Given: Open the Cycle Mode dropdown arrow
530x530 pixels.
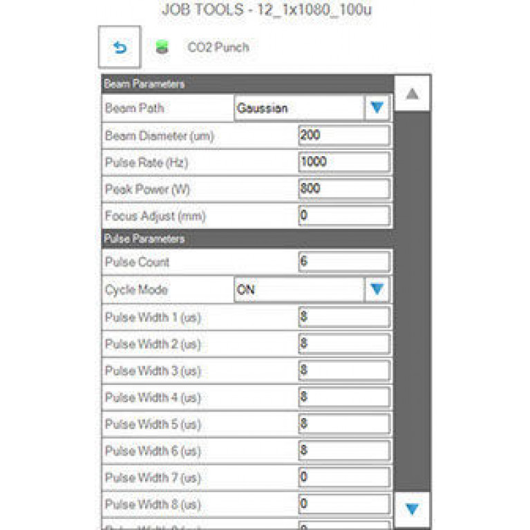Looking at the screenshot, I should pyautogui.click(x=377, y=290).
